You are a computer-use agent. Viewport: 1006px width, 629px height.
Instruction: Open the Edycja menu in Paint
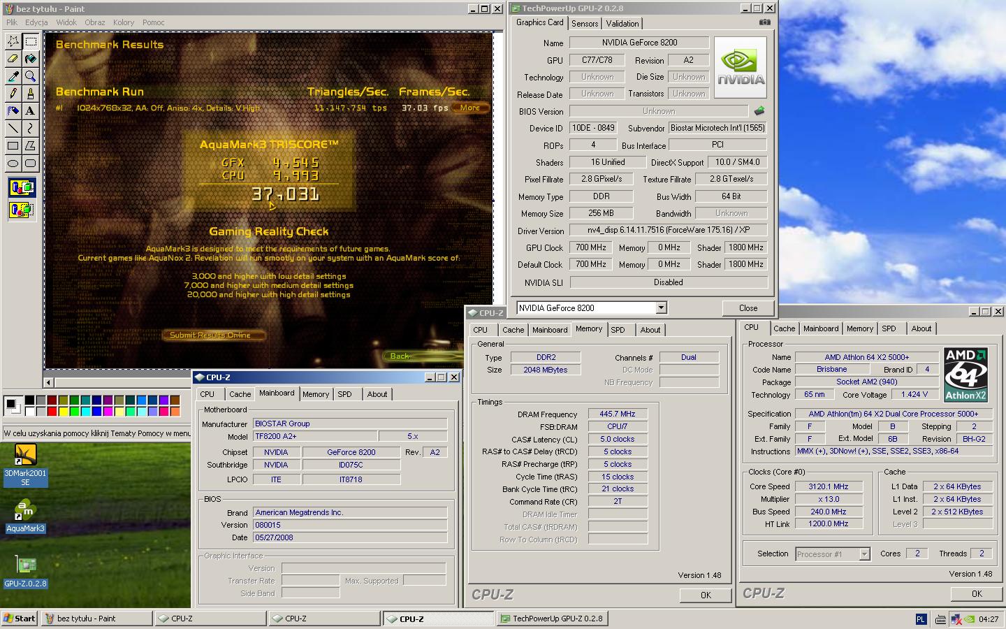click(x=36, y=22)
